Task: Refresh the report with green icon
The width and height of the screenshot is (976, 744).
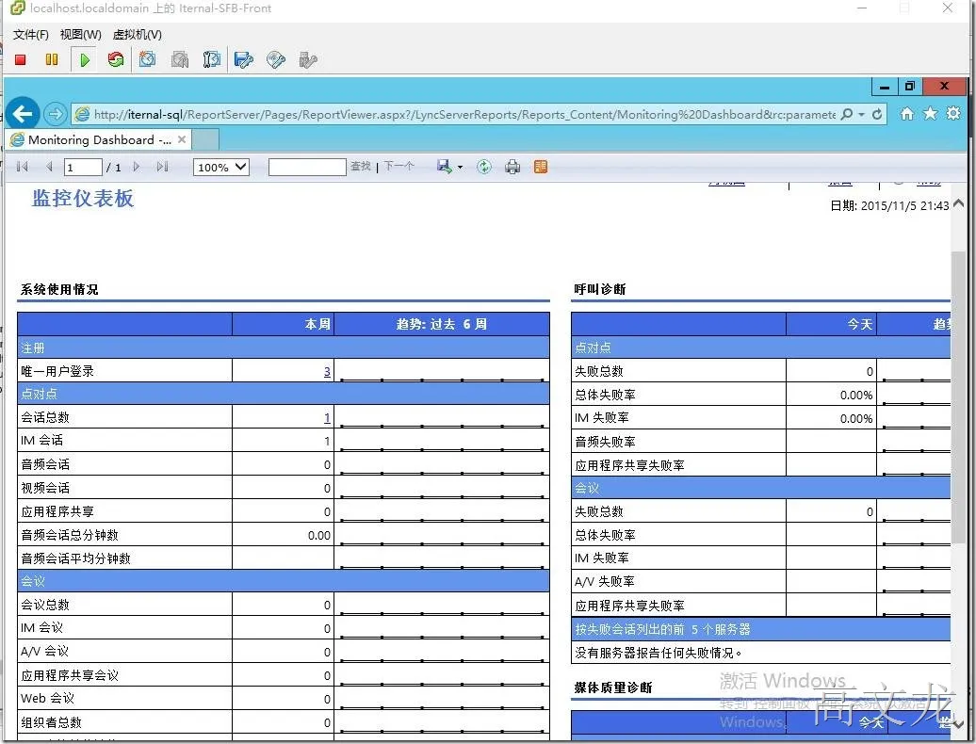Action: [x=483, y=167]
